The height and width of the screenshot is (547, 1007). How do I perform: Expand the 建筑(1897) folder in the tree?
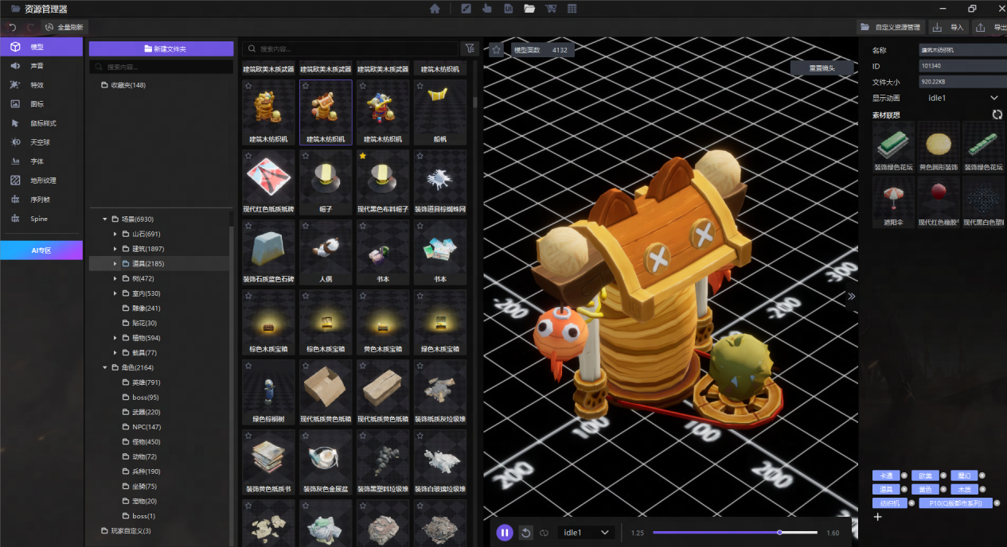pos(115,249)
